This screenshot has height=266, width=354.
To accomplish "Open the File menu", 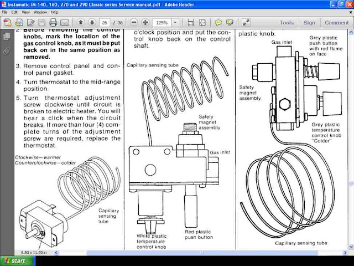I will coord(4,12).
